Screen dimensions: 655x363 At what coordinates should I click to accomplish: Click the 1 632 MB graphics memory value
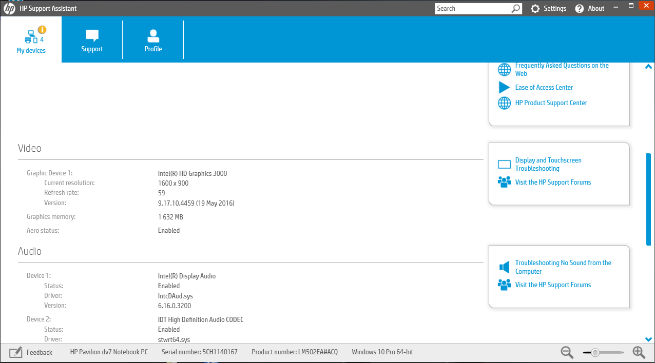(x=170, y=217)
